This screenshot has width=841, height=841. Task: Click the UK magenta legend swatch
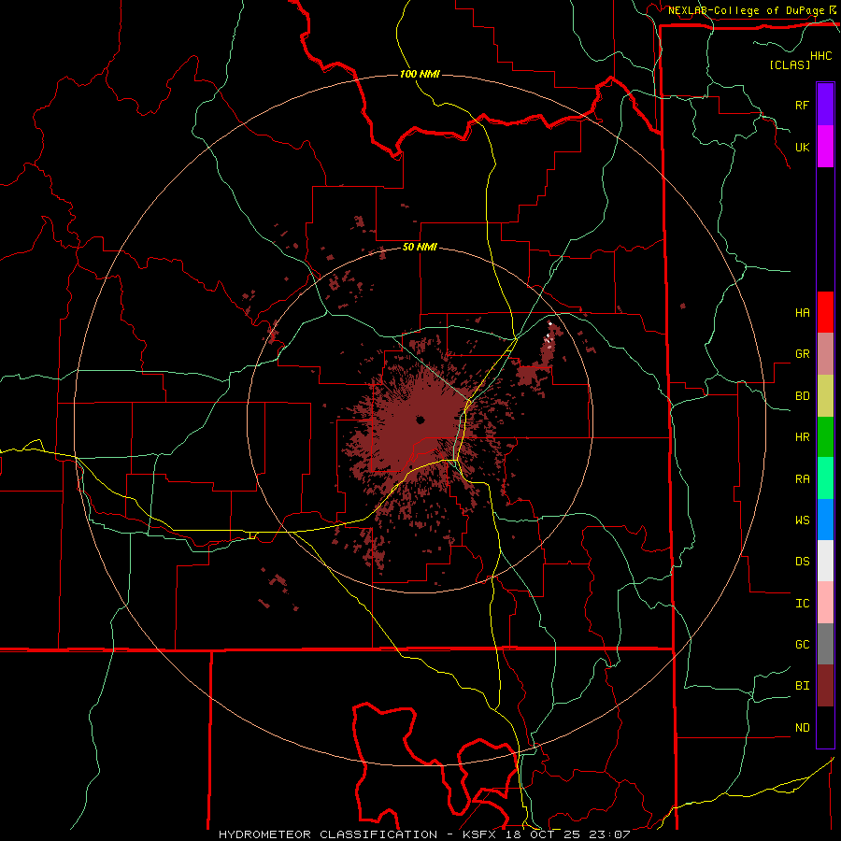pos(825,147)
